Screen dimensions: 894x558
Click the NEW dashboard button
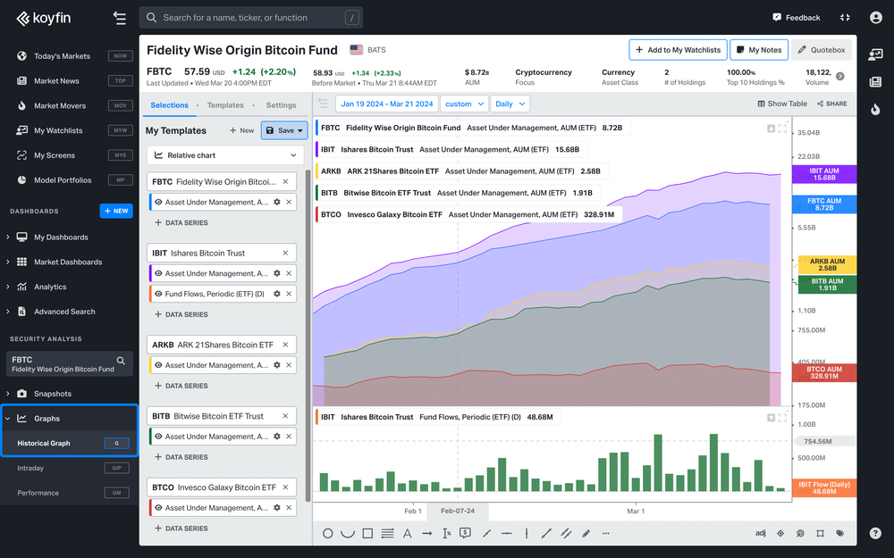tap(116, 211)
